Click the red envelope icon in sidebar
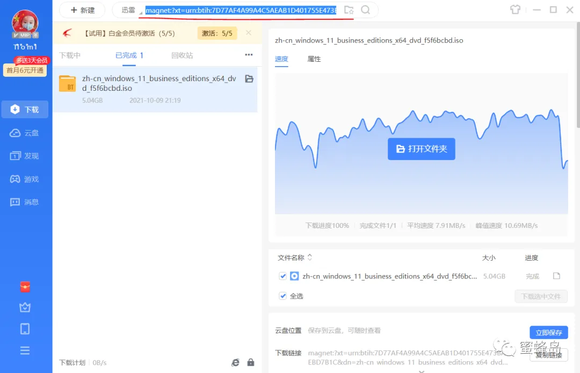The image size is (580, 373). click(x=25, y=287)
